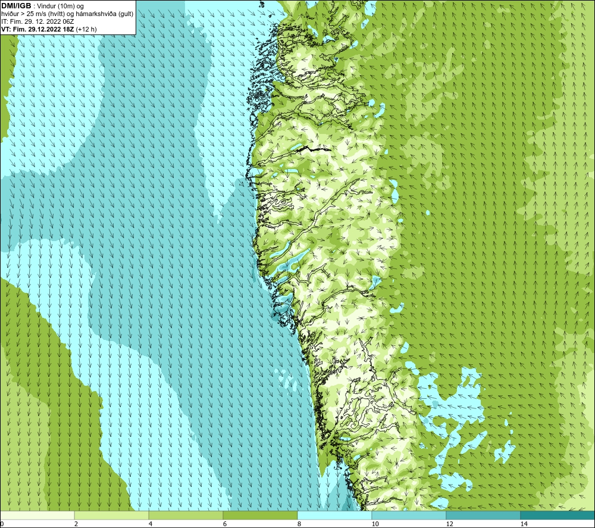Click the "(+12 h)" forecast offset text
The image size is (595, 528).
coord(86,29)
